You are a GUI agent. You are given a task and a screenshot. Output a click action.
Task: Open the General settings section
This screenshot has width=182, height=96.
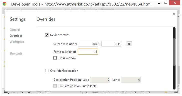(x=15, y=30)
